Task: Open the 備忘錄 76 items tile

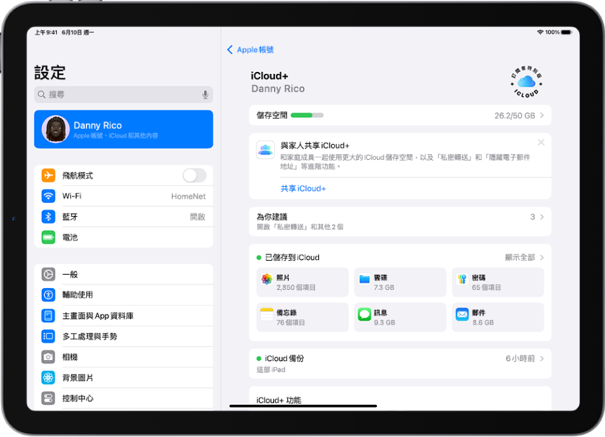Action: tap(302, 318)
